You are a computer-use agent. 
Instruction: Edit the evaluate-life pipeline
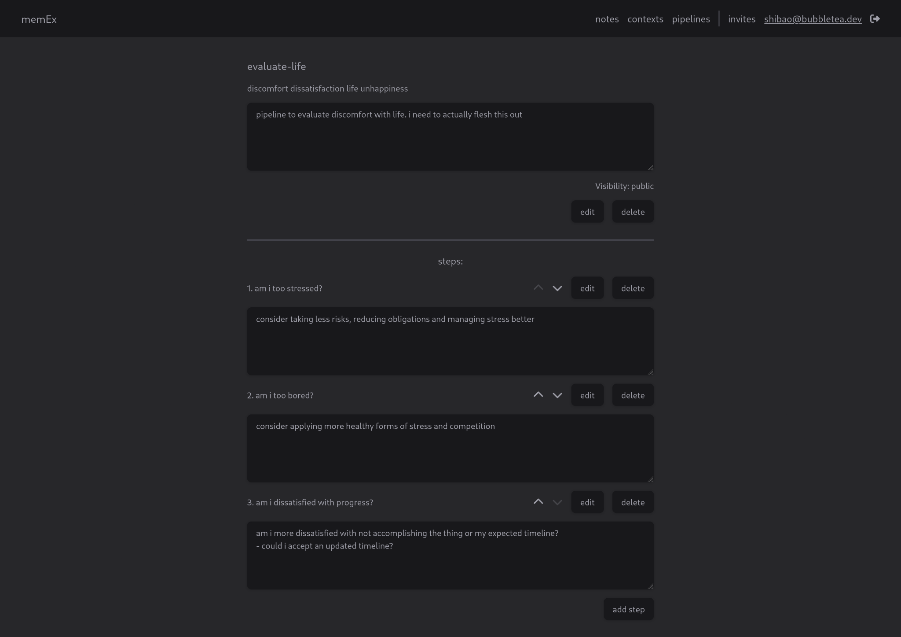[x=587, y=212]
